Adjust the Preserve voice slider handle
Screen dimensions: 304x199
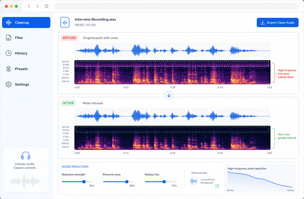coord(127,182)
